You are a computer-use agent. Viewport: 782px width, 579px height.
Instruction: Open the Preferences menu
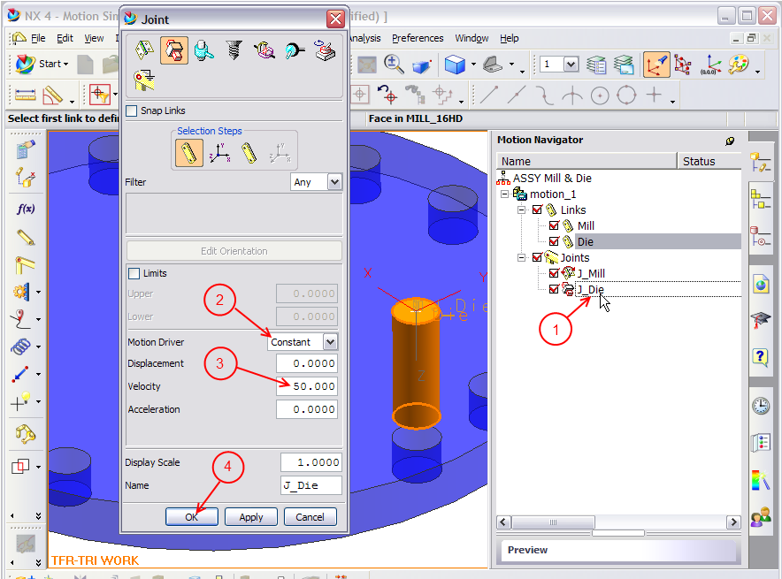point(417,38)
